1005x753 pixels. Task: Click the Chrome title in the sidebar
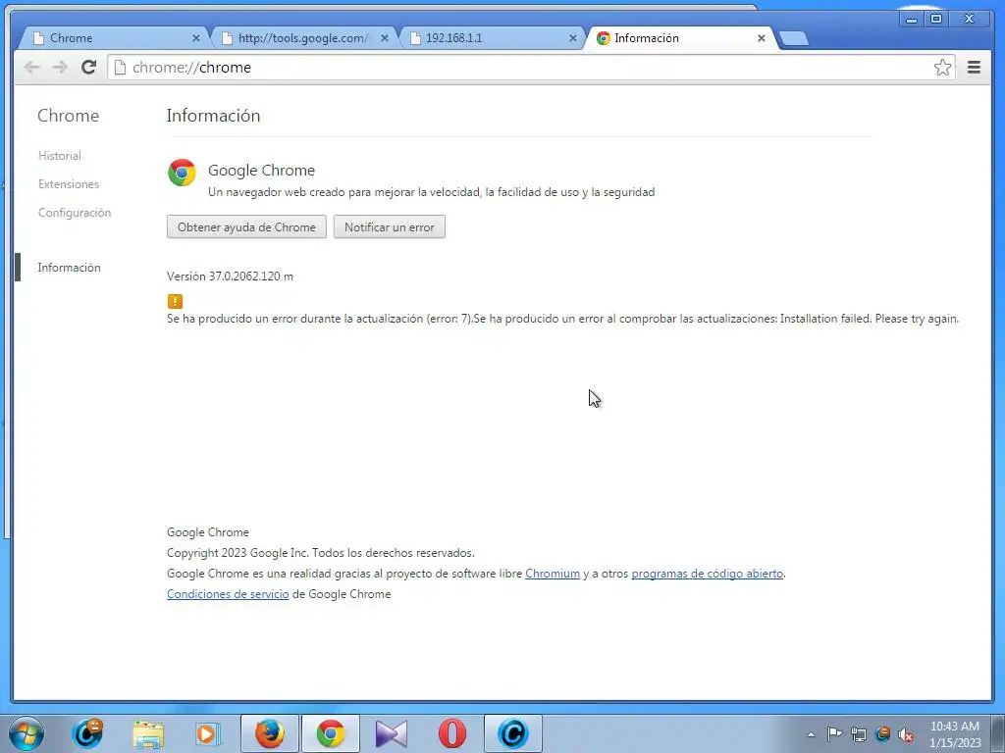click(x=68, y=116)
